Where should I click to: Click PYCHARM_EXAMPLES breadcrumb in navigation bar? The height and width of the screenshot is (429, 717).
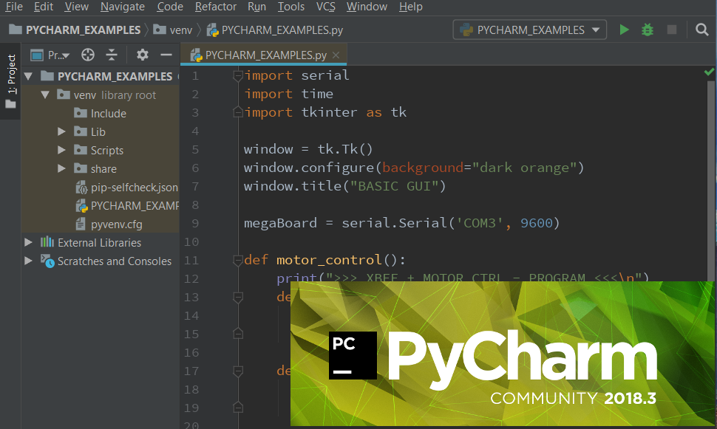(x=75, y=30)
